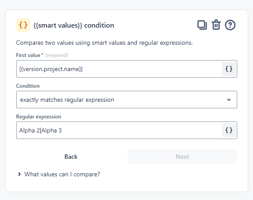Go back with the Back button
The width and height of the screenshot is (253, 200).
tap(71, 157)
